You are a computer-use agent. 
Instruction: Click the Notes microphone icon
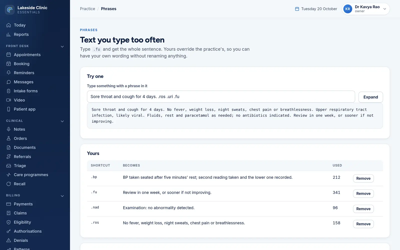tap(8, 129)
